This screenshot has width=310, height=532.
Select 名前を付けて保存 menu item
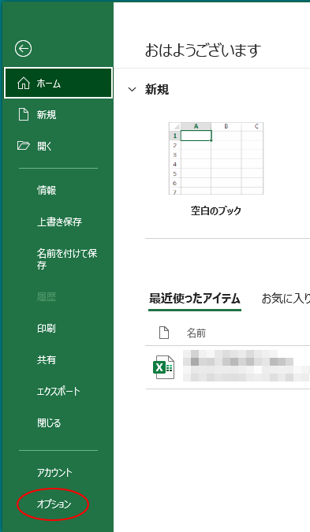[x=67, y=259]
